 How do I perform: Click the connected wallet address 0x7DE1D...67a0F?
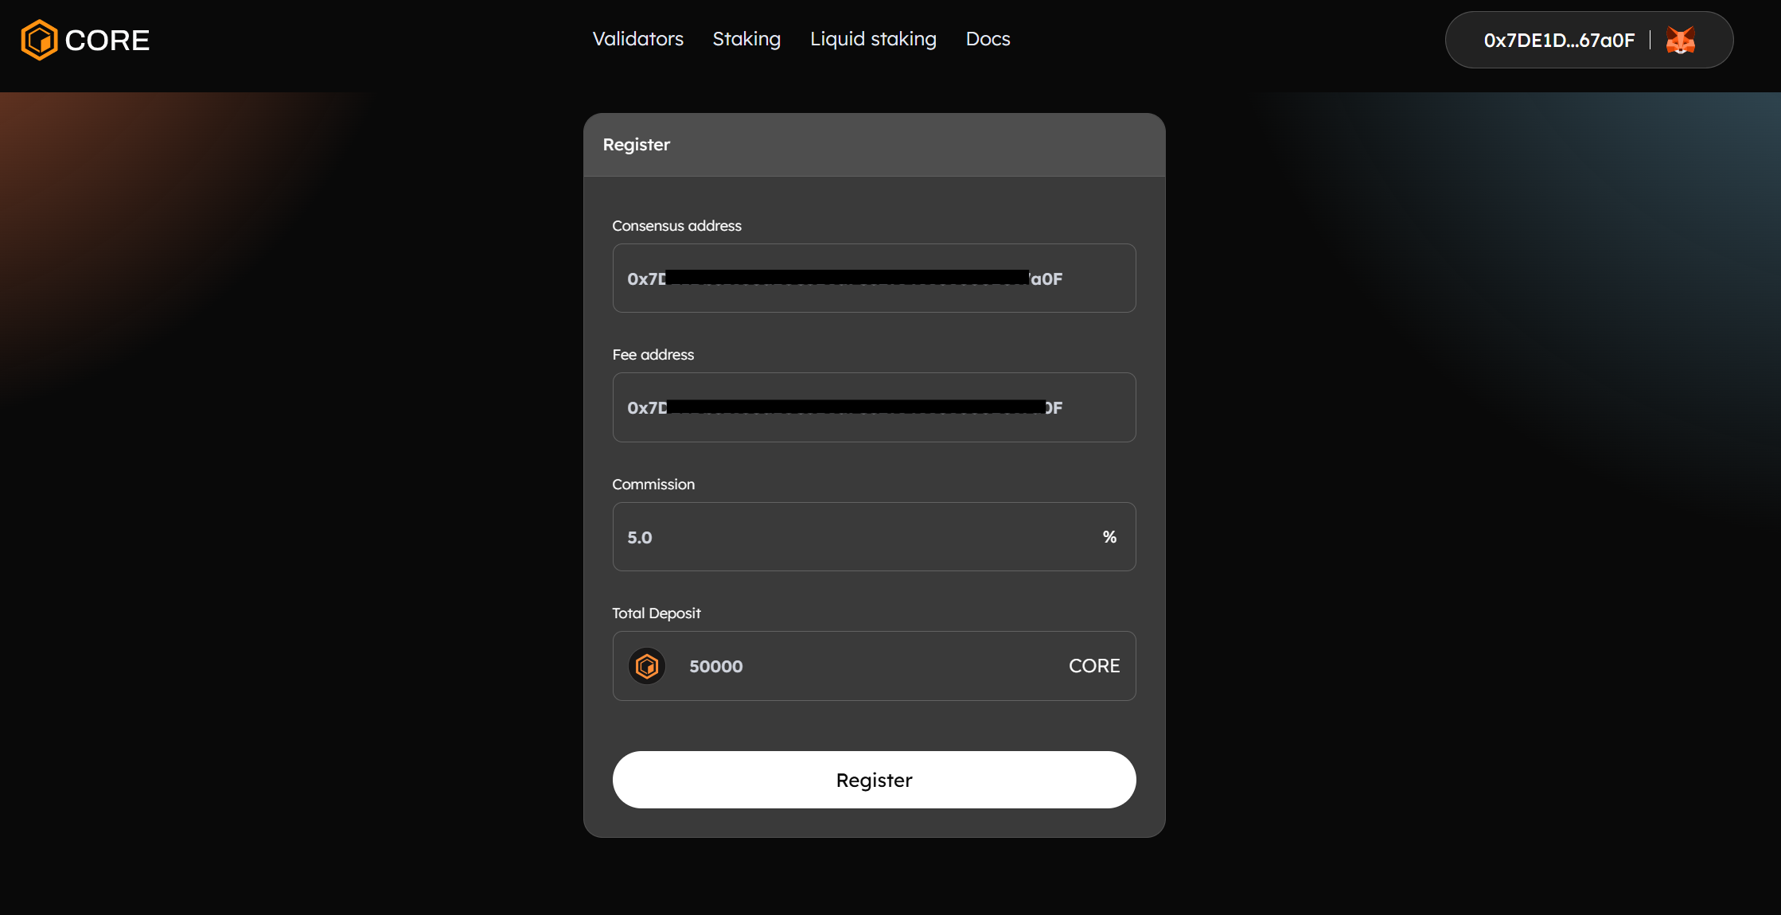[1559, 40]
